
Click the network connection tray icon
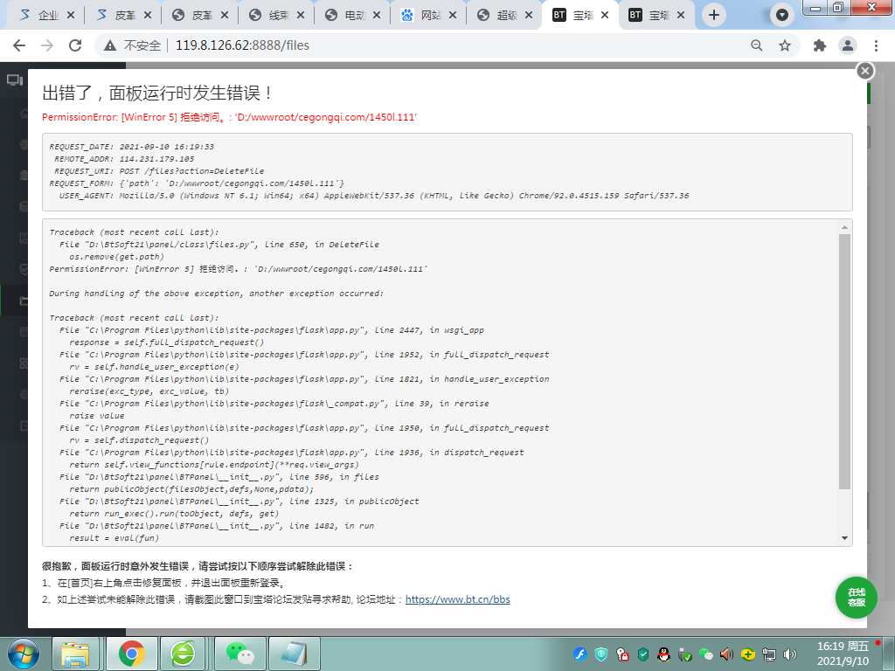(x=769, y=654)
